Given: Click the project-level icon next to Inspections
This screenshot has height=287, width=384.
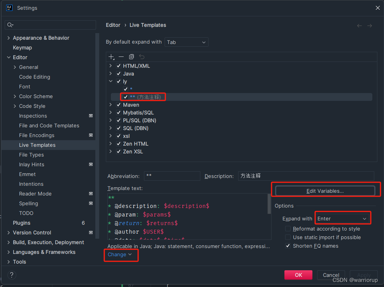Looking at the screenshot, I should tap(91, 116).
